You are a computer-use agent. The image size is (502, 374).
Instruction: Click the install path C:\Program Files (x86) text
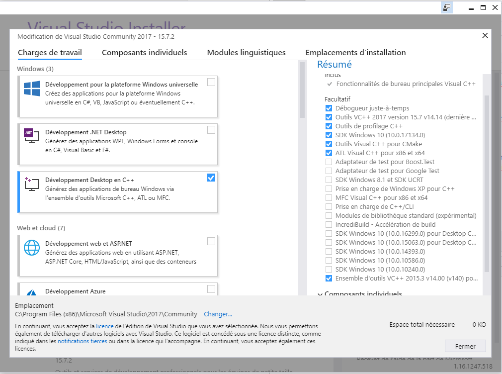click(x=106, y=314)
